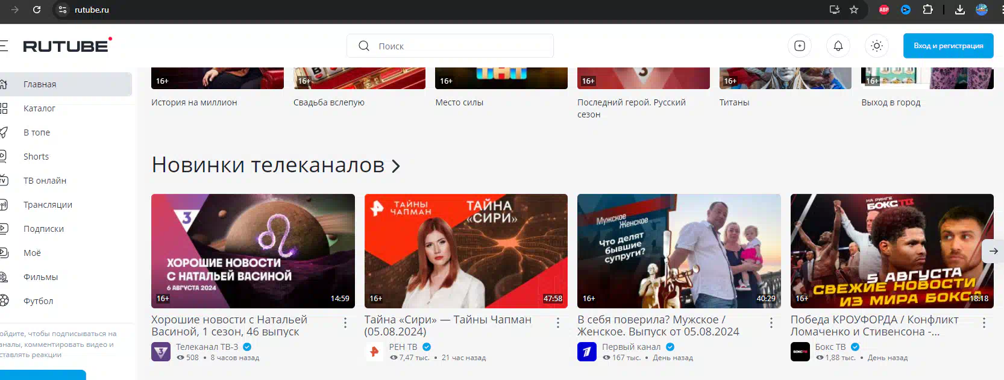Click the Первый канал channel avatar
The image size is (1004, 380).
coord(587,352)
